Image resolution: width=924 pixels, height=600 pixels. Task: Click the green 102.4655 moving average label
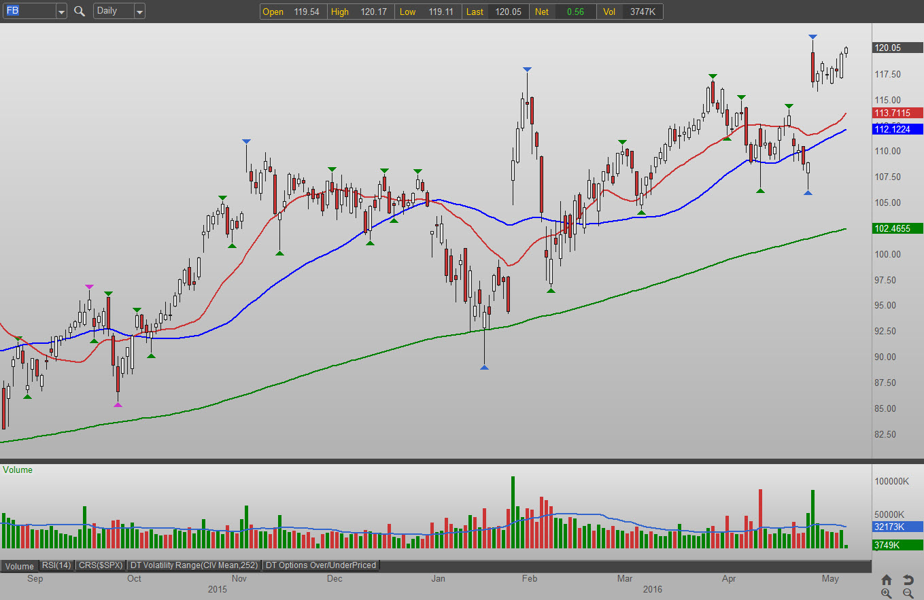click(x=897, y=229)
